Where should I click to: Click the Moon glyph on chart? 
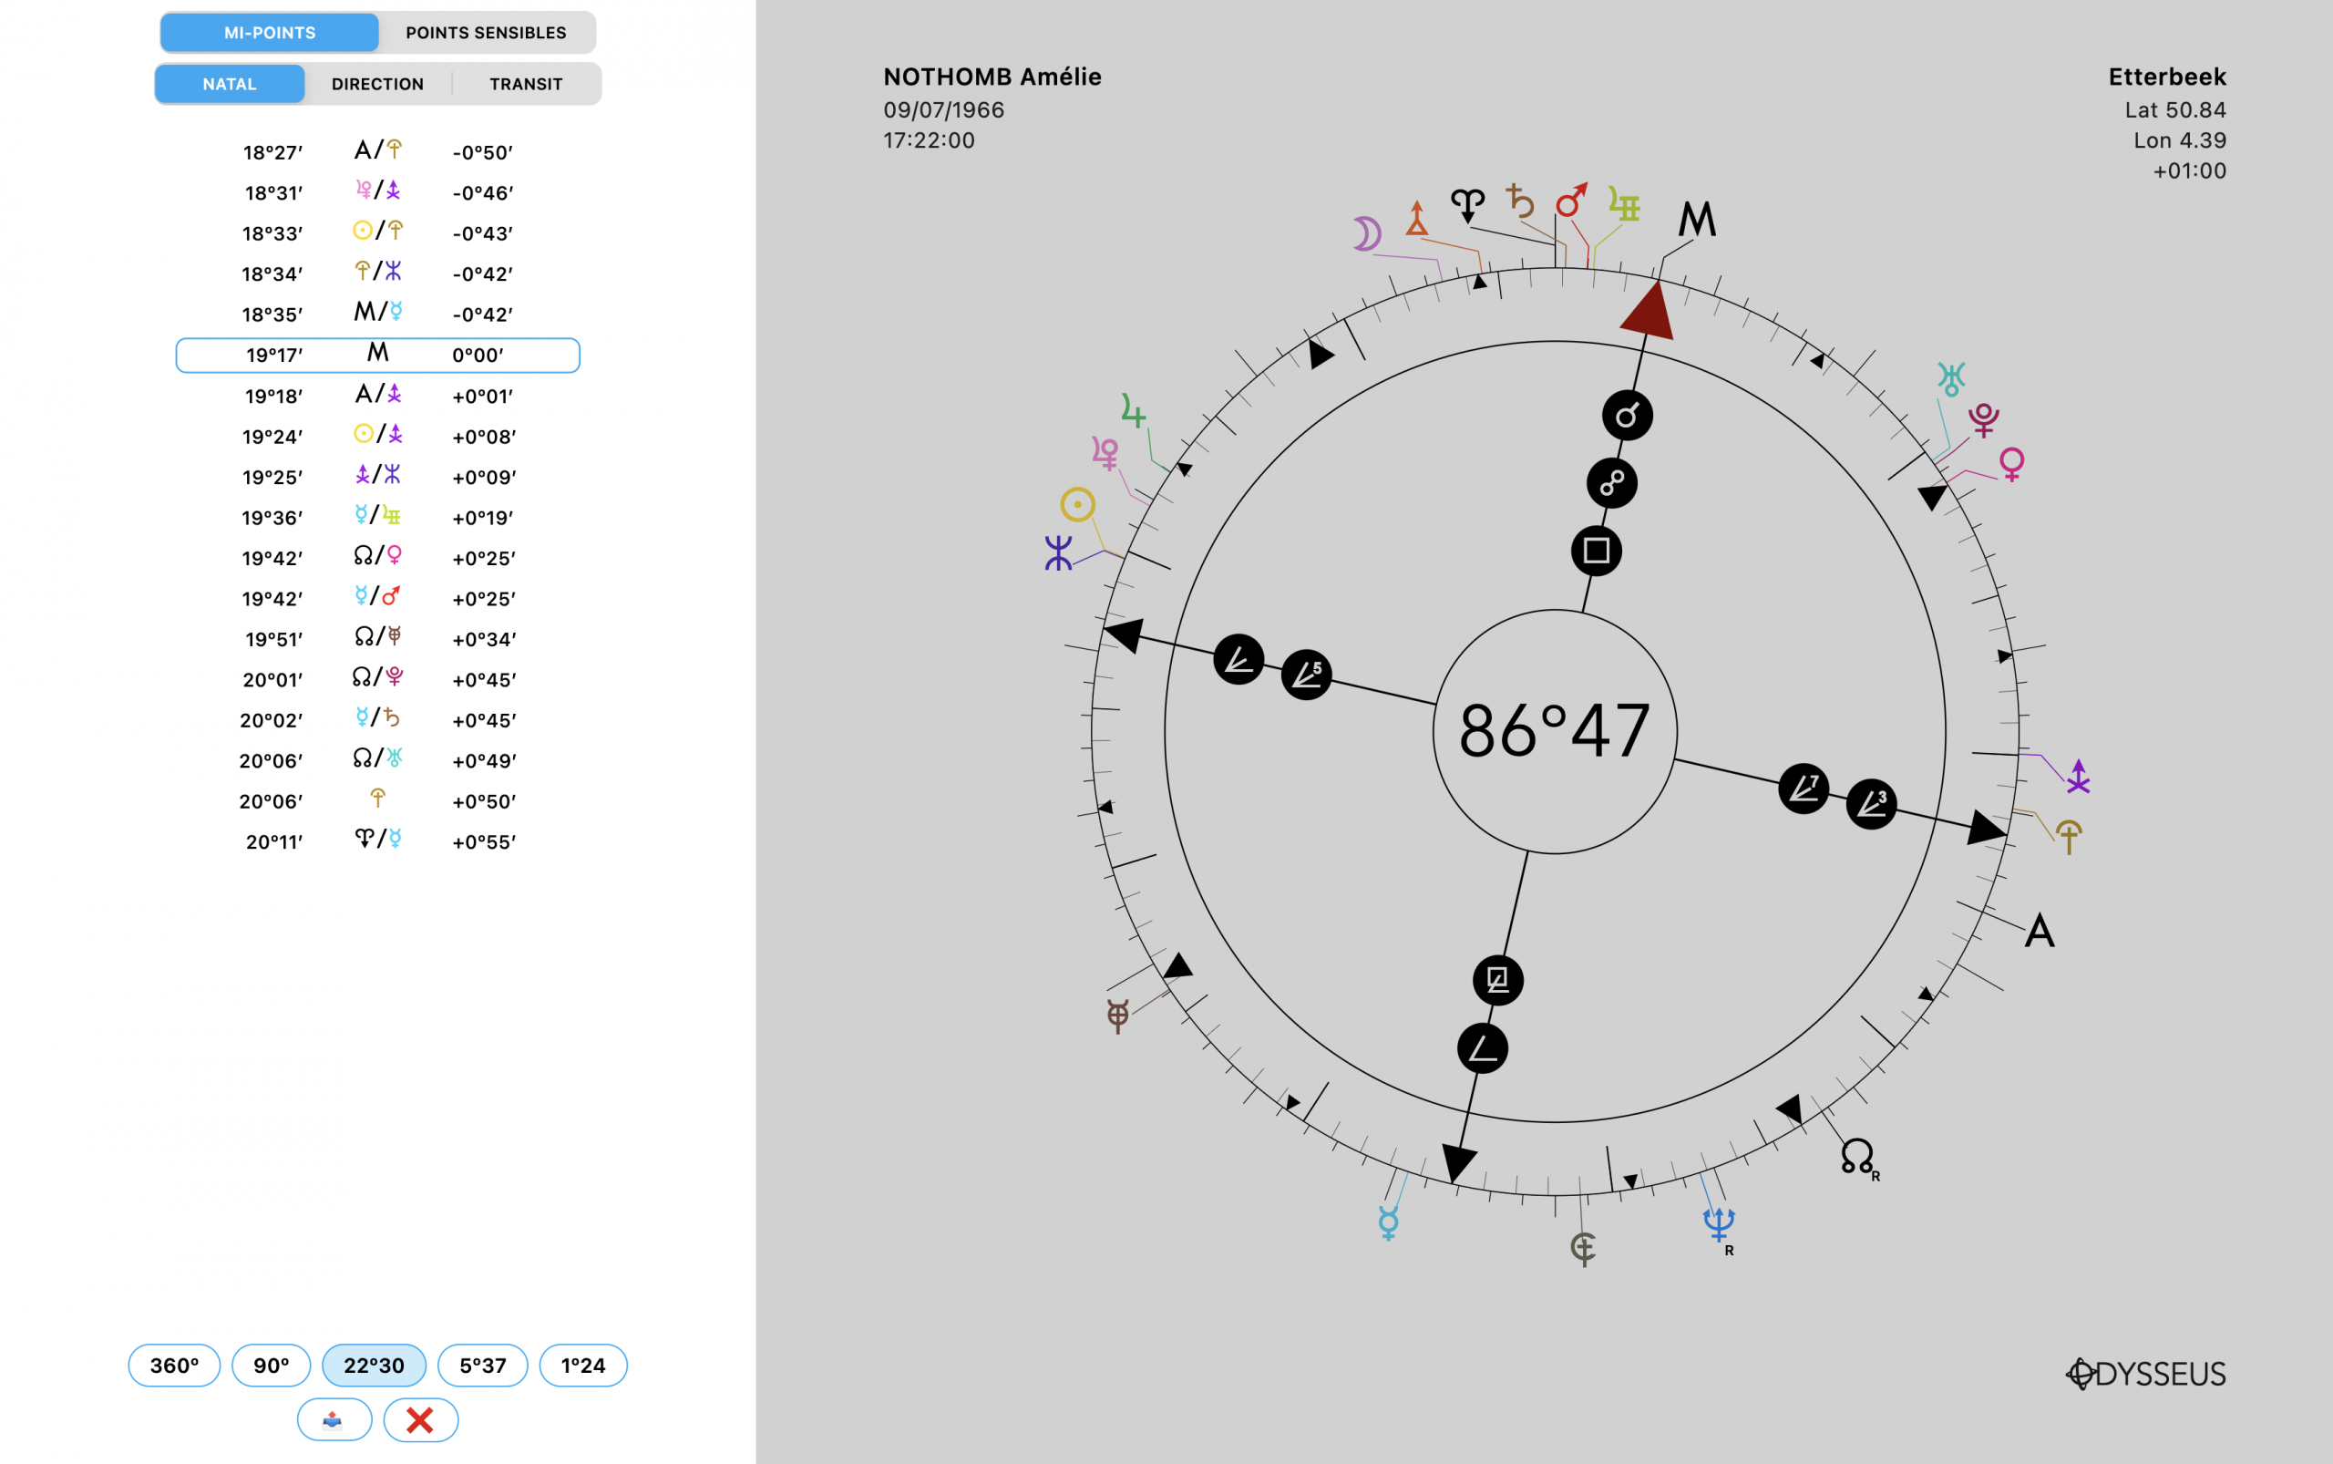click(x=1366, y=233)
